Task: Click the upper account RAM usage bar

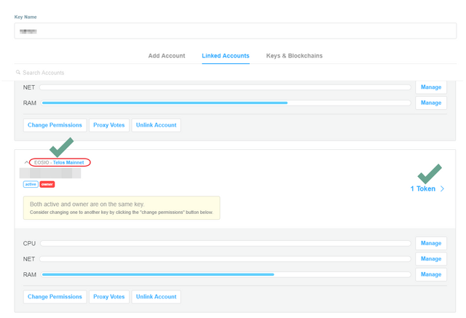Action: (x=226, y=103)
